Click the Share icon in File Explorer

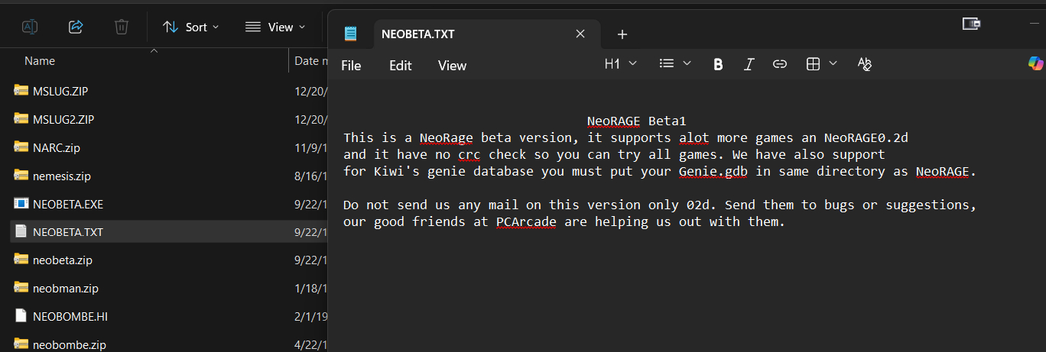pos(76,27)
